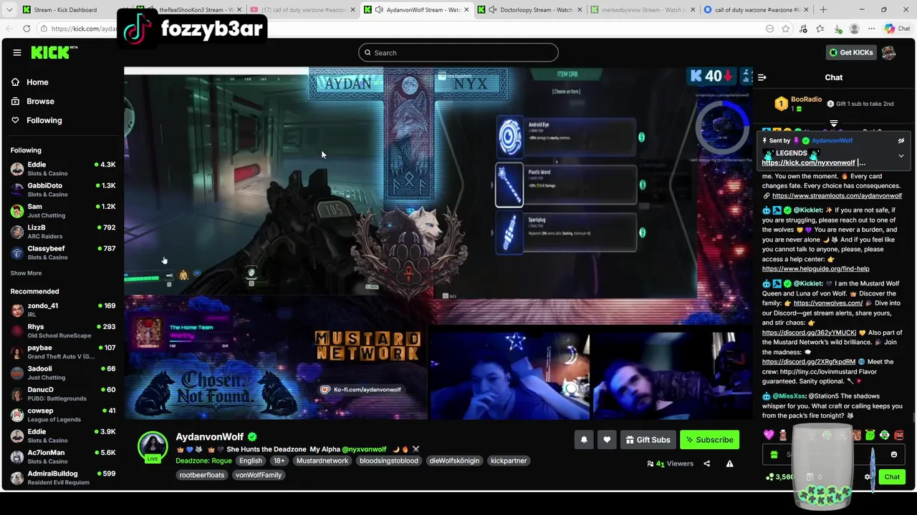Open AdmiralBulldog recommended channel
This screenshot has height=515, width=917.
(x=62, y=478)
